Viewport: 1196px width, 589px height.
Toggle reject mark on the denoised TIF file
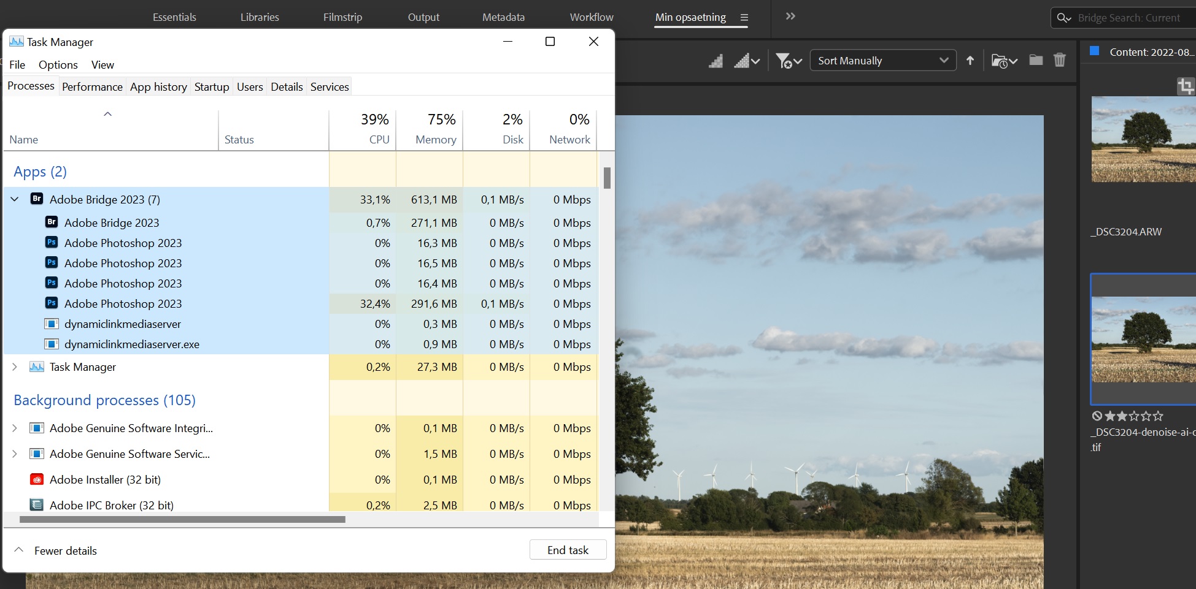[1098, 416]
